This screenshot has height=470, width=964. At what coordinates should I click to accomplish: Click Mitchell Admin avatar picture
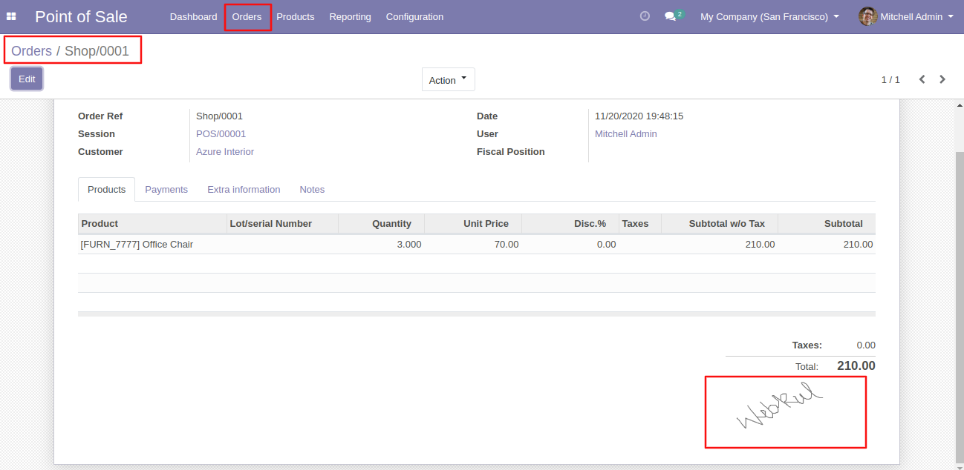(867, 16)
